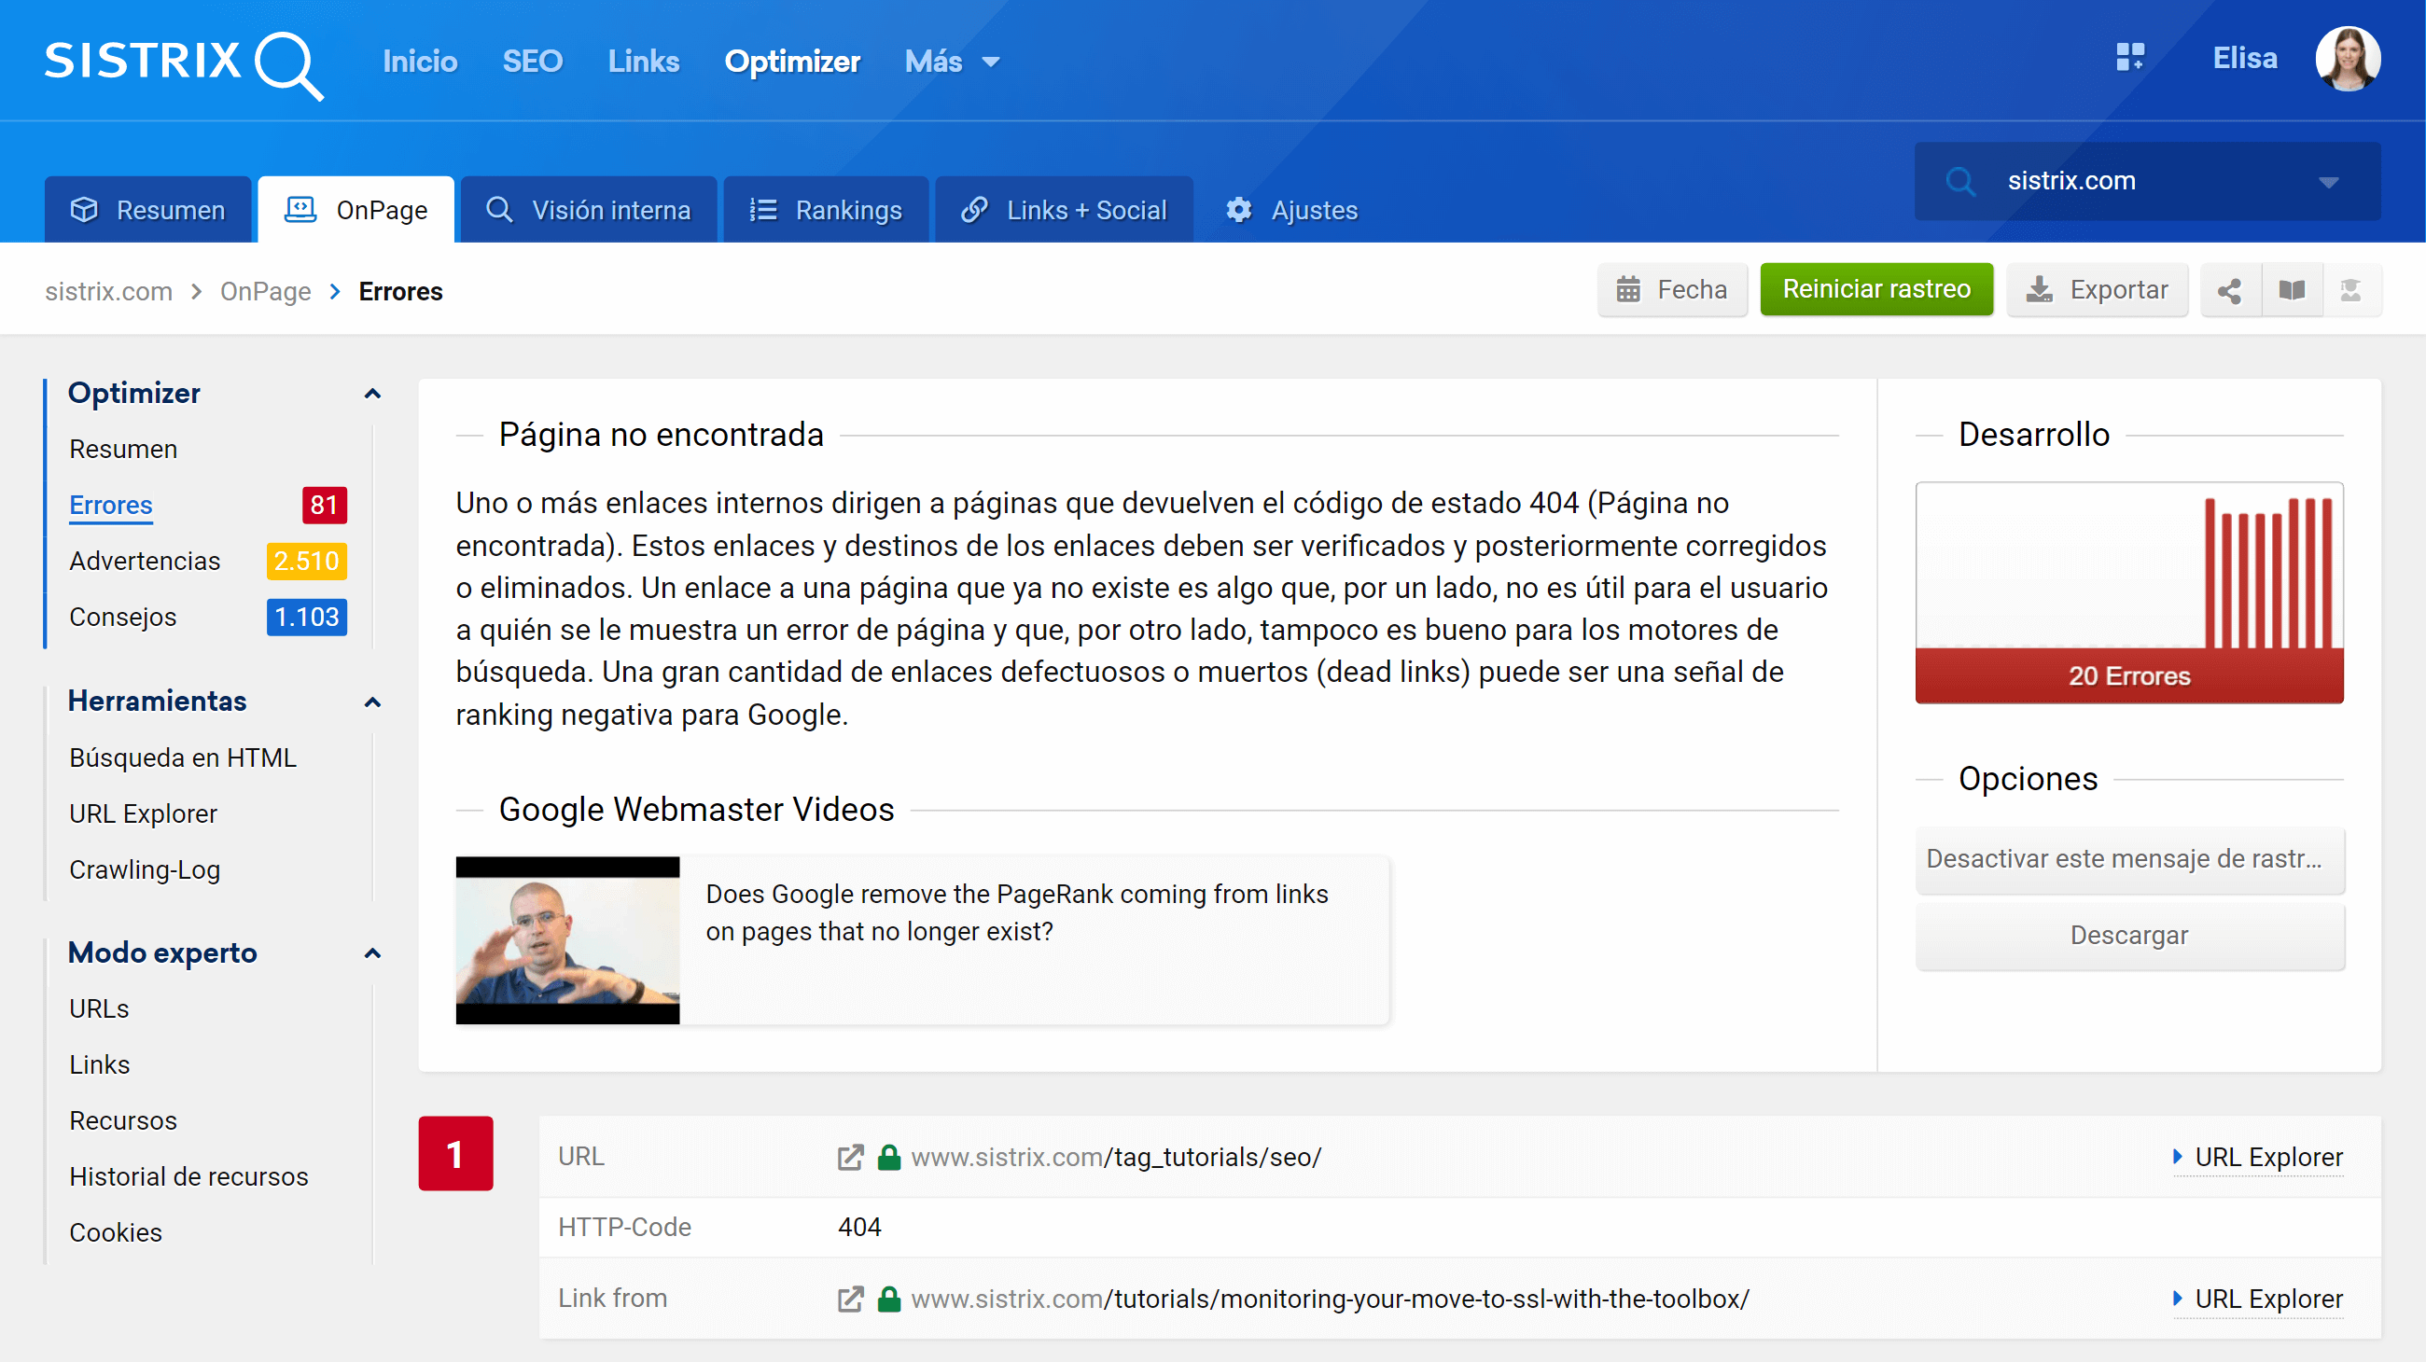Click the Exportar button

pyautogui.click(x=2097, y=290)
